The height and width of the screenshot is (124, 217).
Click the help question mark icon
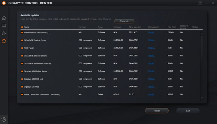[200, 3]
